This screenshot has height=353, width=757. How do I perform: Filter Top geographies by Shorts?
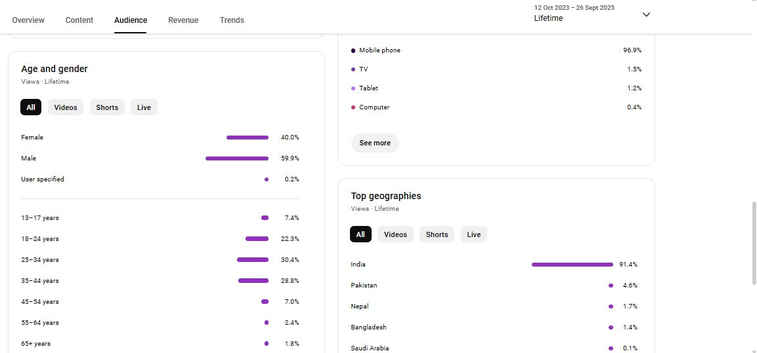(x=437, y=234)
